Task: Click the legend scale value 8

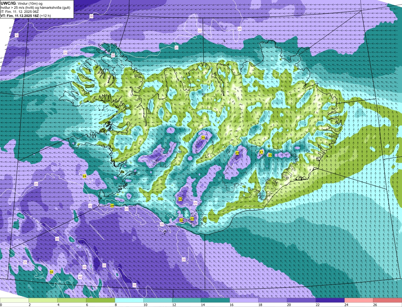Action: [115, 304]
